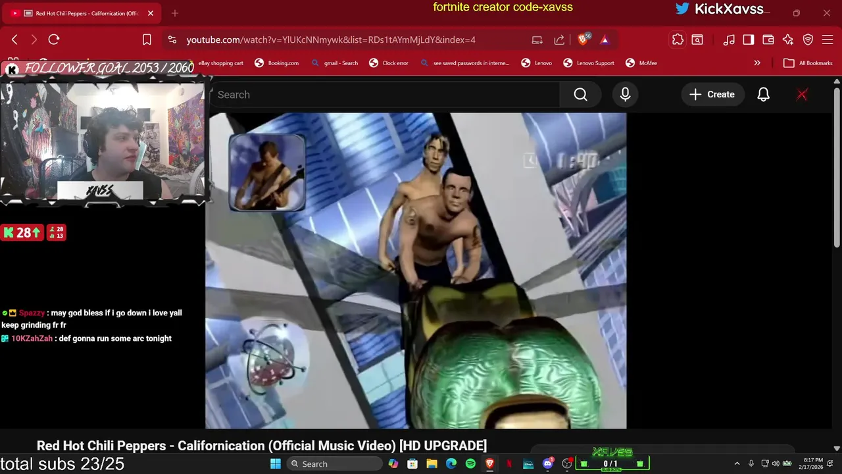The image size is (842, 474).
Task: Open Leo AI sparkle icon
Action: click(788, 39)
